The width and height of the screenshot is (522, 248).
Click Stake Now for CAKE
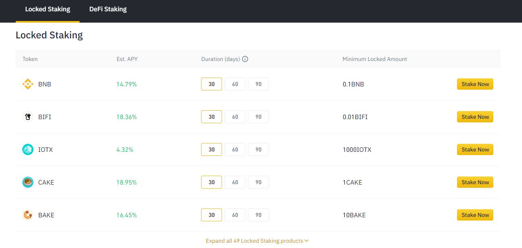pos(475,182)
